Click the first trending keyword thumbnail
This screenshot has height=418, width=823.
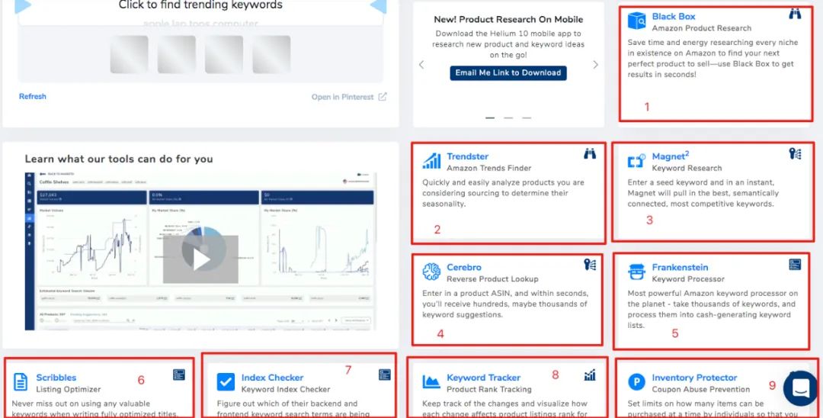click(129, 54)
